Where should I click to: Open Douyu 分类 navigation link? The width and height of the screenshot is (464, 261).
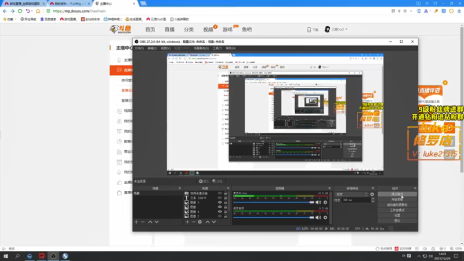[188, 30]
